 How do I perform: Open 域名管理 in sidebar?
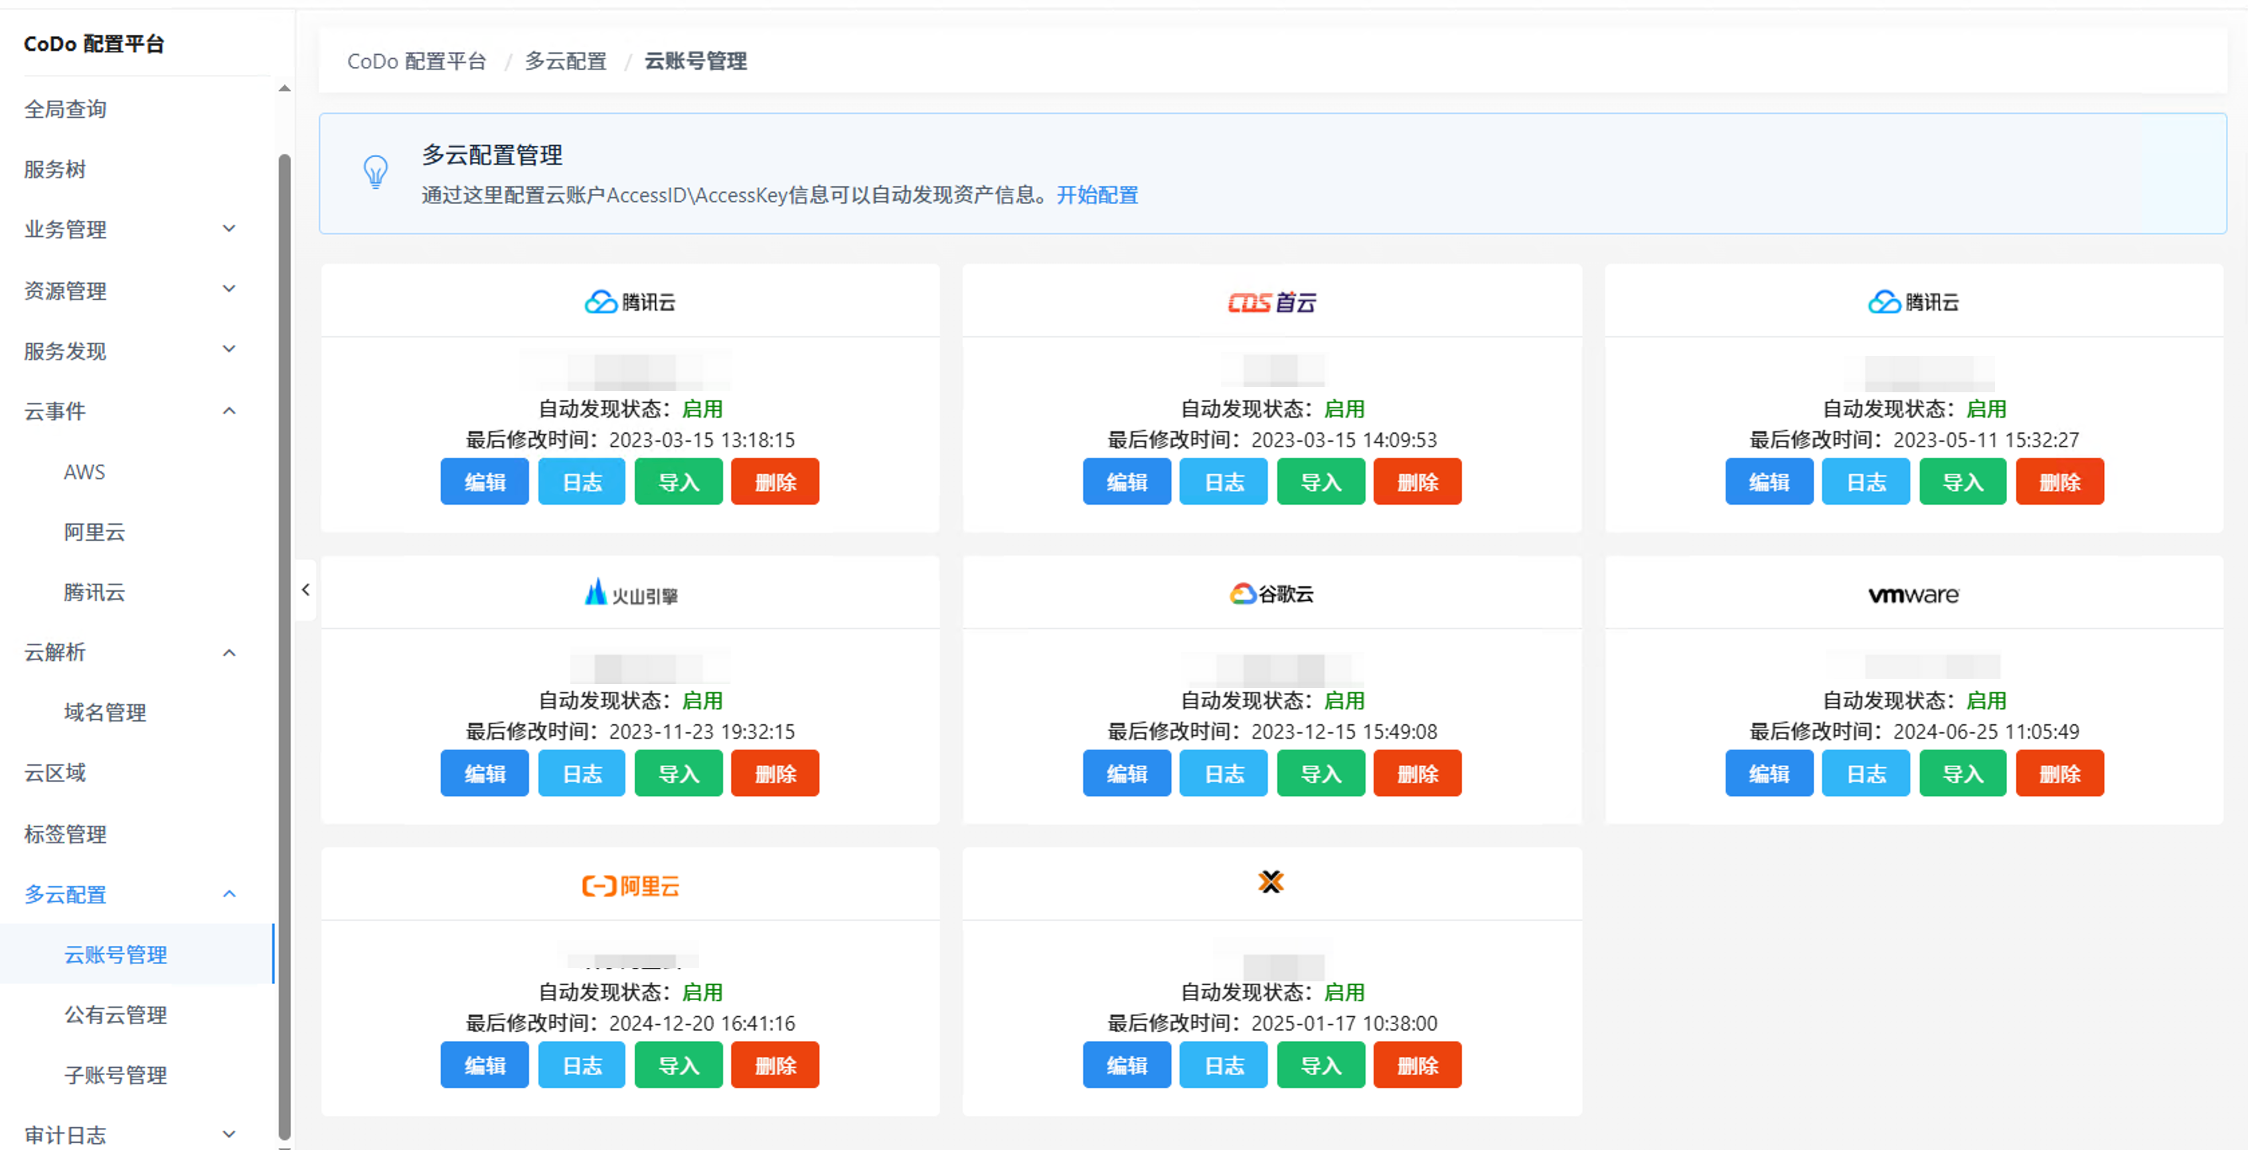pyautogui.click(x=104, y=712)
